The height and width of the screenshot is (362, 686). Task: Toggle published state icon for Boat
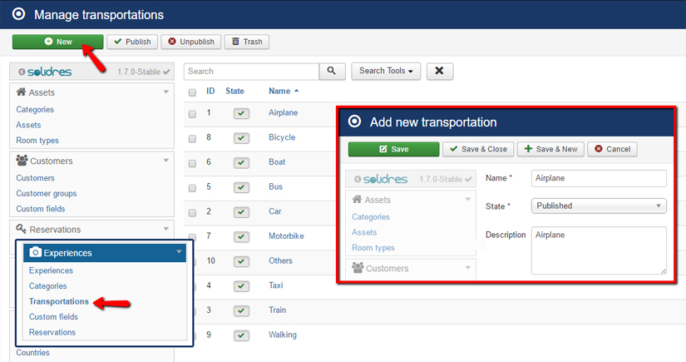click(x=241, y=163)
